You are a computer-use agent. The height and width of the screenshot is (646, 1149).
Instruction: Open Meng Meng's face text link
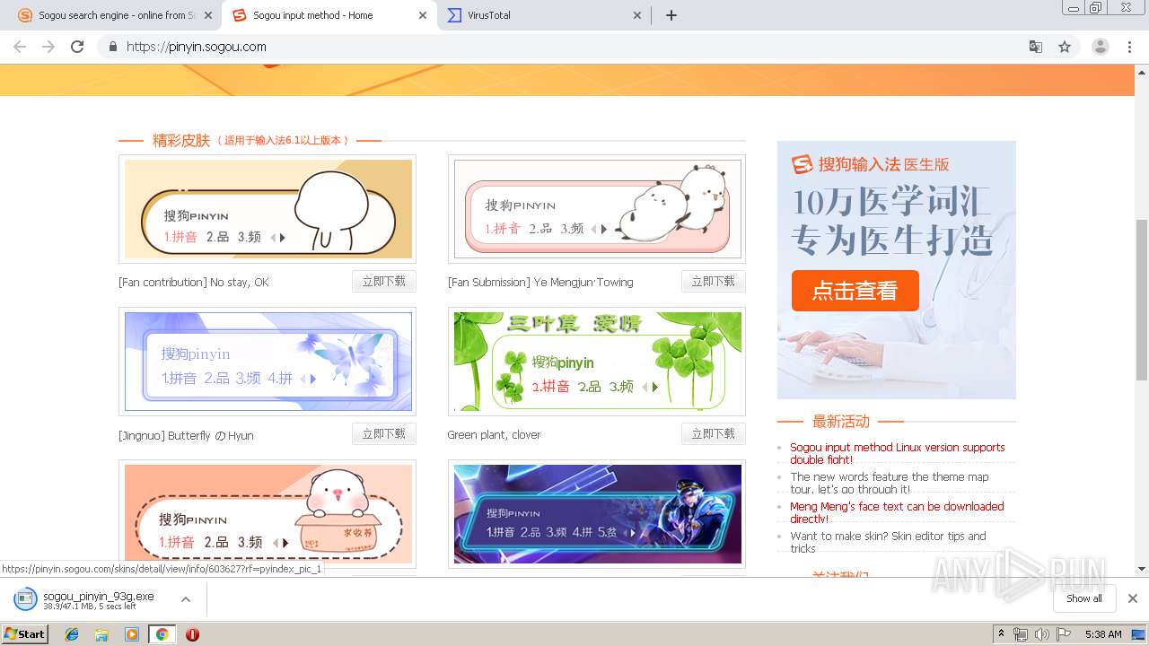tap(897, 512)
